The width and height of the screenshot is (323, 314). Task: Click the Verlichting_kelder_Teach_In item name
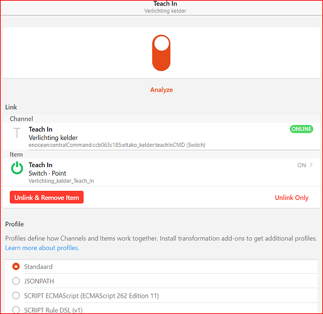pos(61,181)
